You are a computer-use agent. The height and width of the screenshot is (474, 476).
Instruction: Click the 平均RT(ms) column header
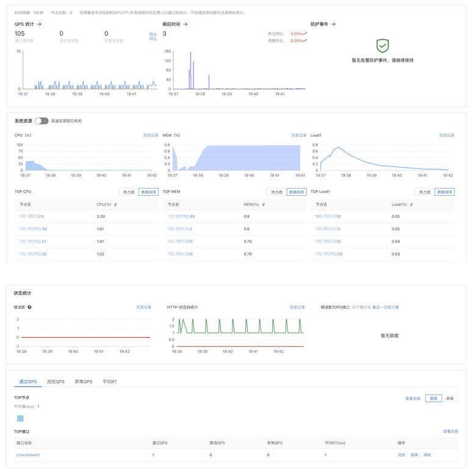pos(335,443)
